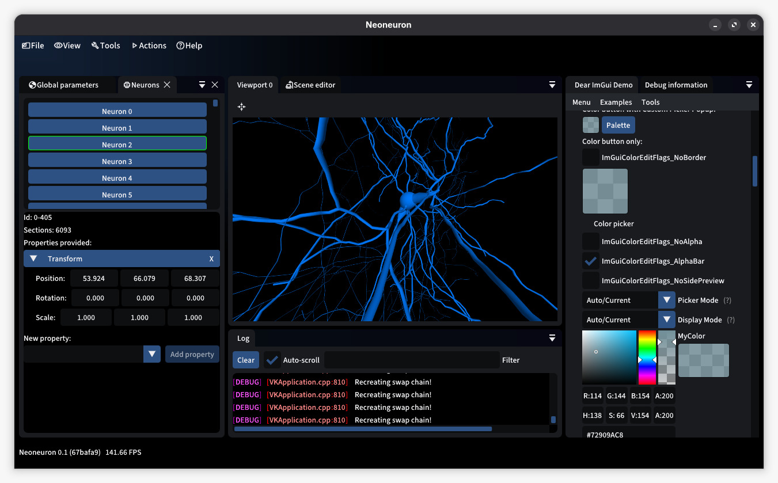
Task: Open the filter funnel icon on Log panel
Action: pos(552,338)
